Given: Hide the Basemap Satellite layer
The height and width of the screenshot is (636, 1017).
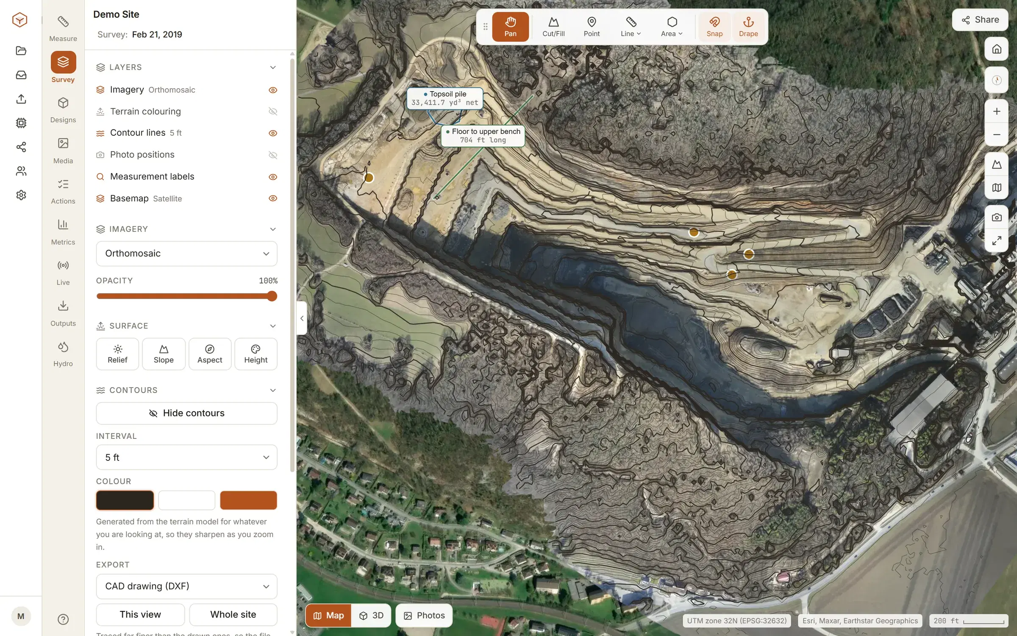Looking at the screenshot, I should click(x=273, y=198).
